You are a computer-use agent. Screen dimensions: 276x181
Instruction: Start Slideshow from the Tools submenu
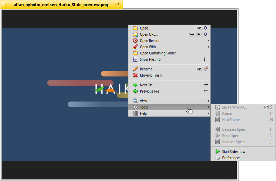[x=243, y=152]
